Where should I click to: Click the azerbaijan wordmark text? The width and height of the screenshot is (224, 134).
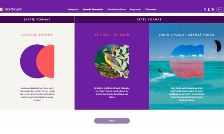click(x=13, y=9)
